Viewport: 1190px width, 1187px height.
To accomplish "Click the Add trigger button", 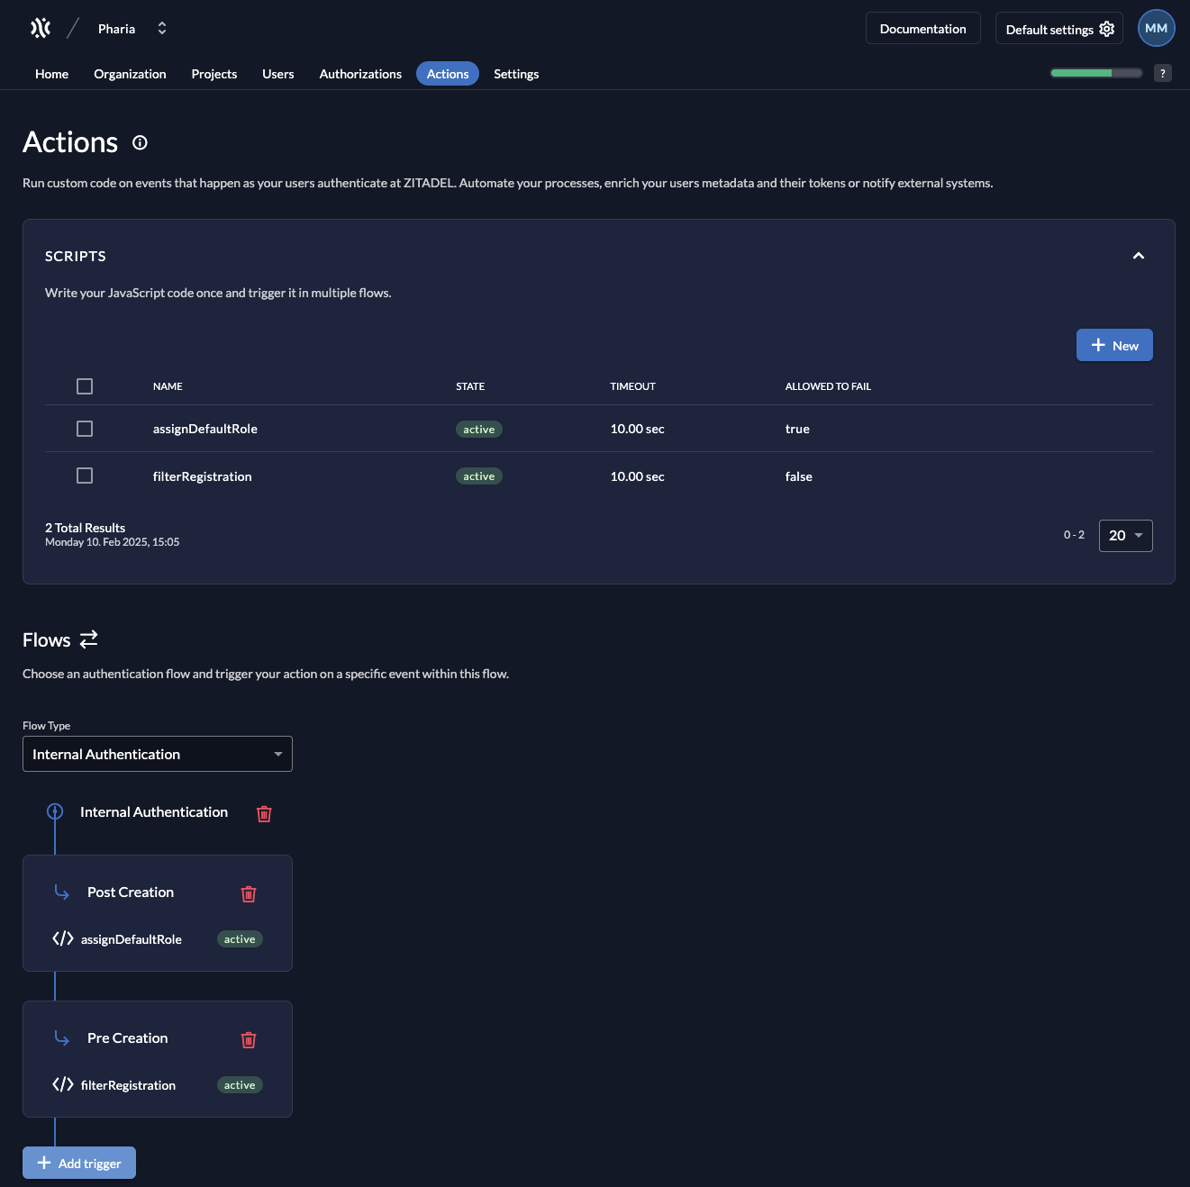I will tap(78, 1163).
